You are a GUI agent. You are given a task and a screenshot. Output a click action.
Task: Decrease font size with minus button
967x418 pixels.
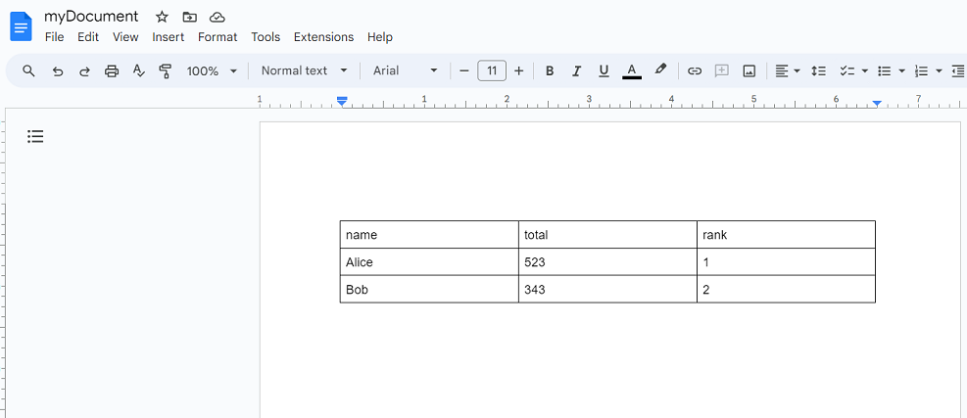(464, 70)
